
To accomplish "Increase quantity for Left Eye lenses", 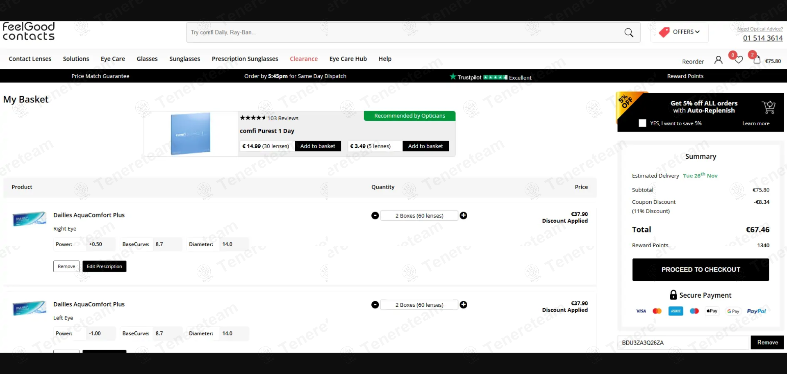I will click(464, 305).
